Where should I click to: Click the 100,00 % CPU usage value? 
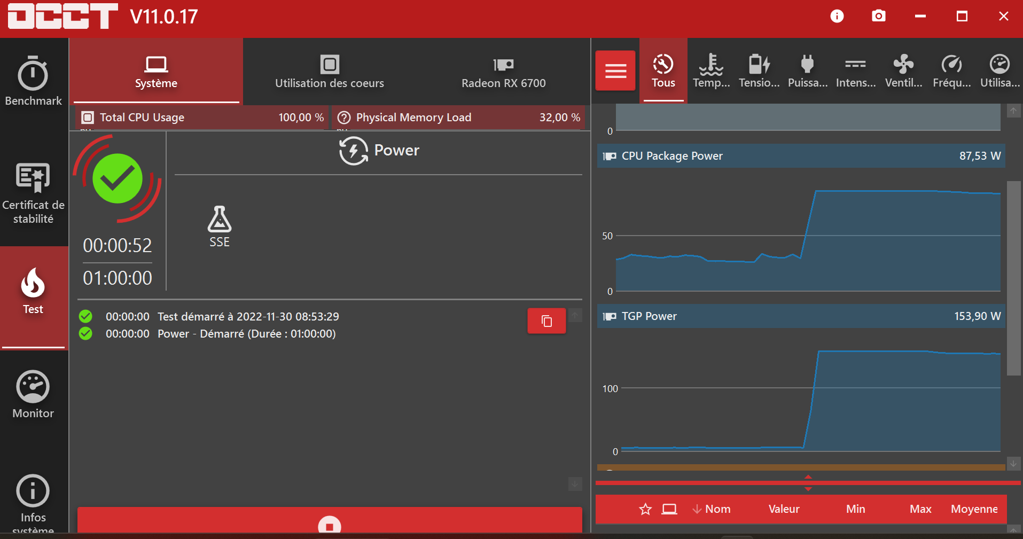click(301, 118)
